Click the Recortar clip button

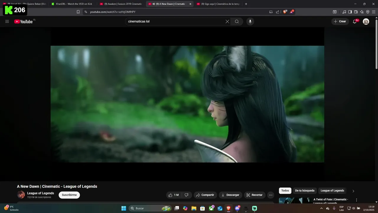pos(255,195)
